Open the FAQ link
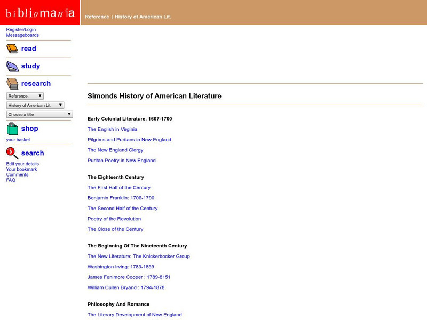The image size is (427, 320). click(x=11, y=180)
